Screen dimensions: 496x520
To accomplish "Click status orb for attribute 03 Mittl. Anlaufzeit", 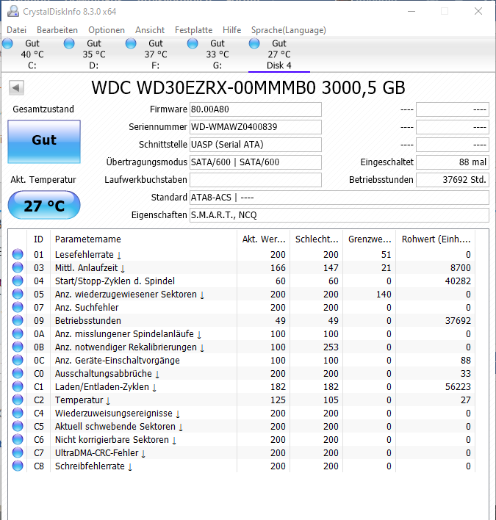I will coord(18,267).
